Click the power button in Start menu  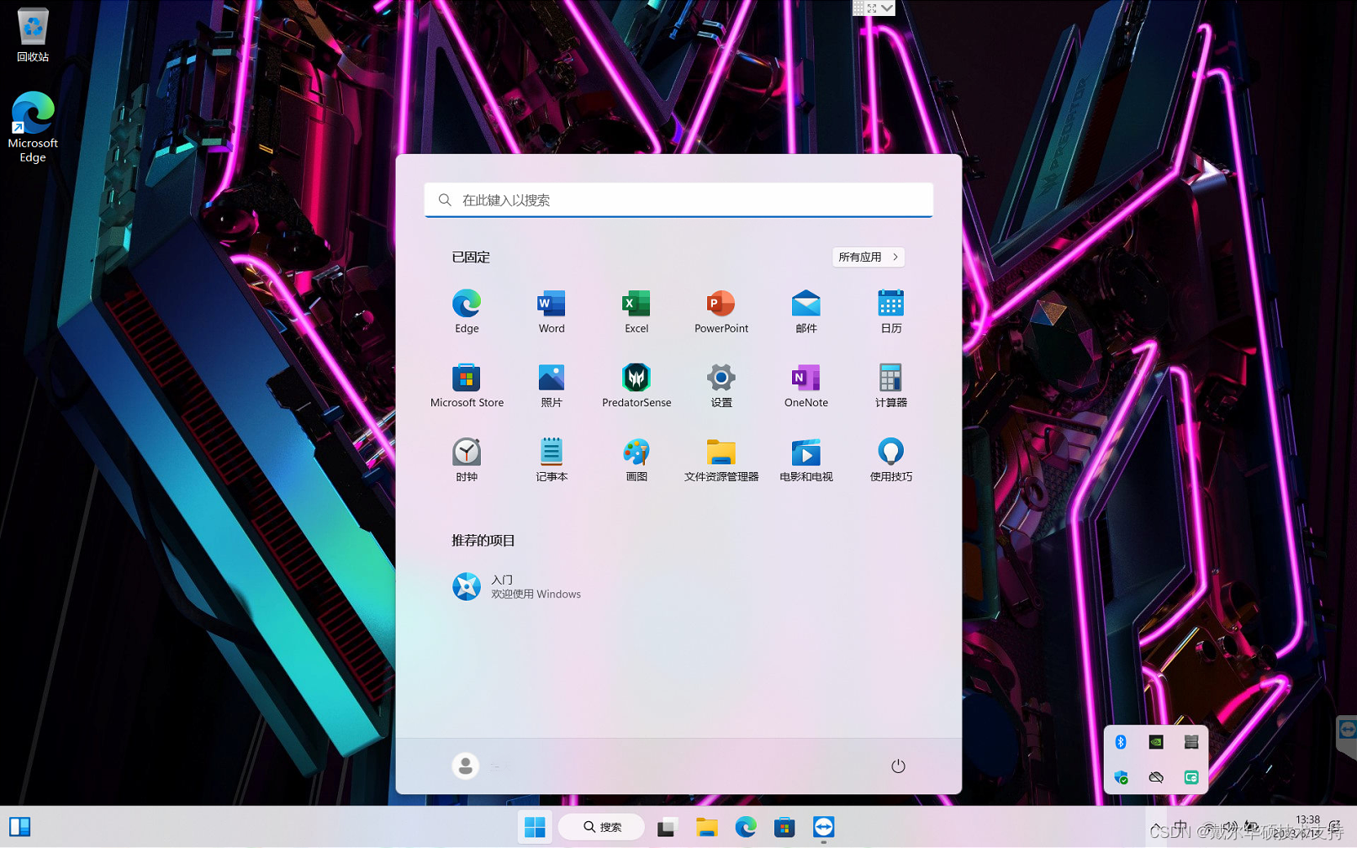898,766
